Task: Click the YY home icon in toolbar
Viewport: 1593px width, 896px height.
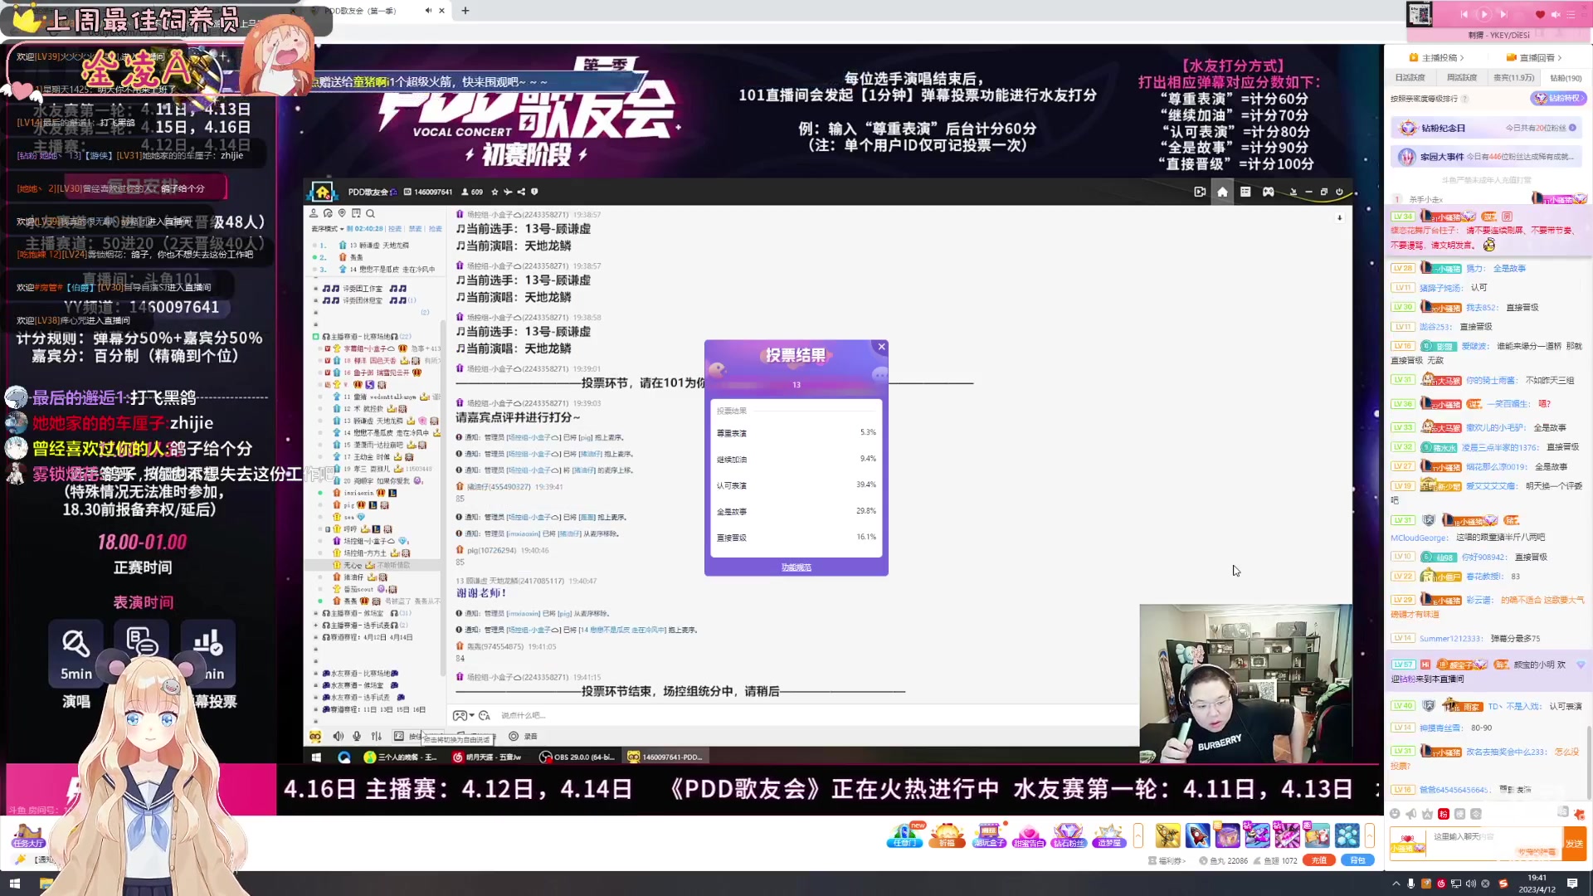Action: 1222,192
